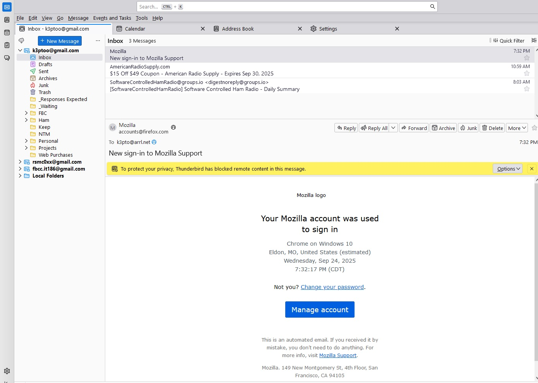Close the Address Book tab
The image size is (538, 383).
point(300,29)
